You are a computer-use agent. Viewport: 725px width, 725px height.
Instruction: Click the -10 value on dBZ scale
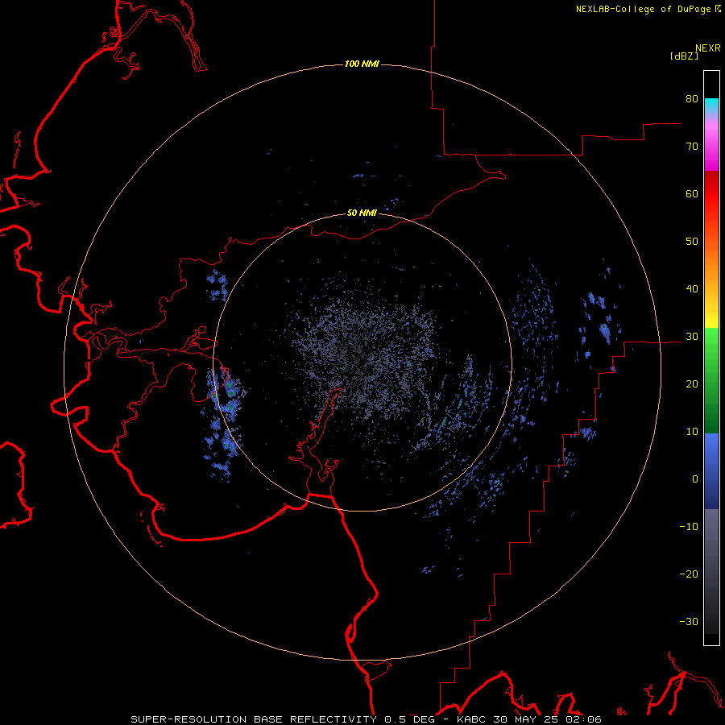click(x=689, y=527)
